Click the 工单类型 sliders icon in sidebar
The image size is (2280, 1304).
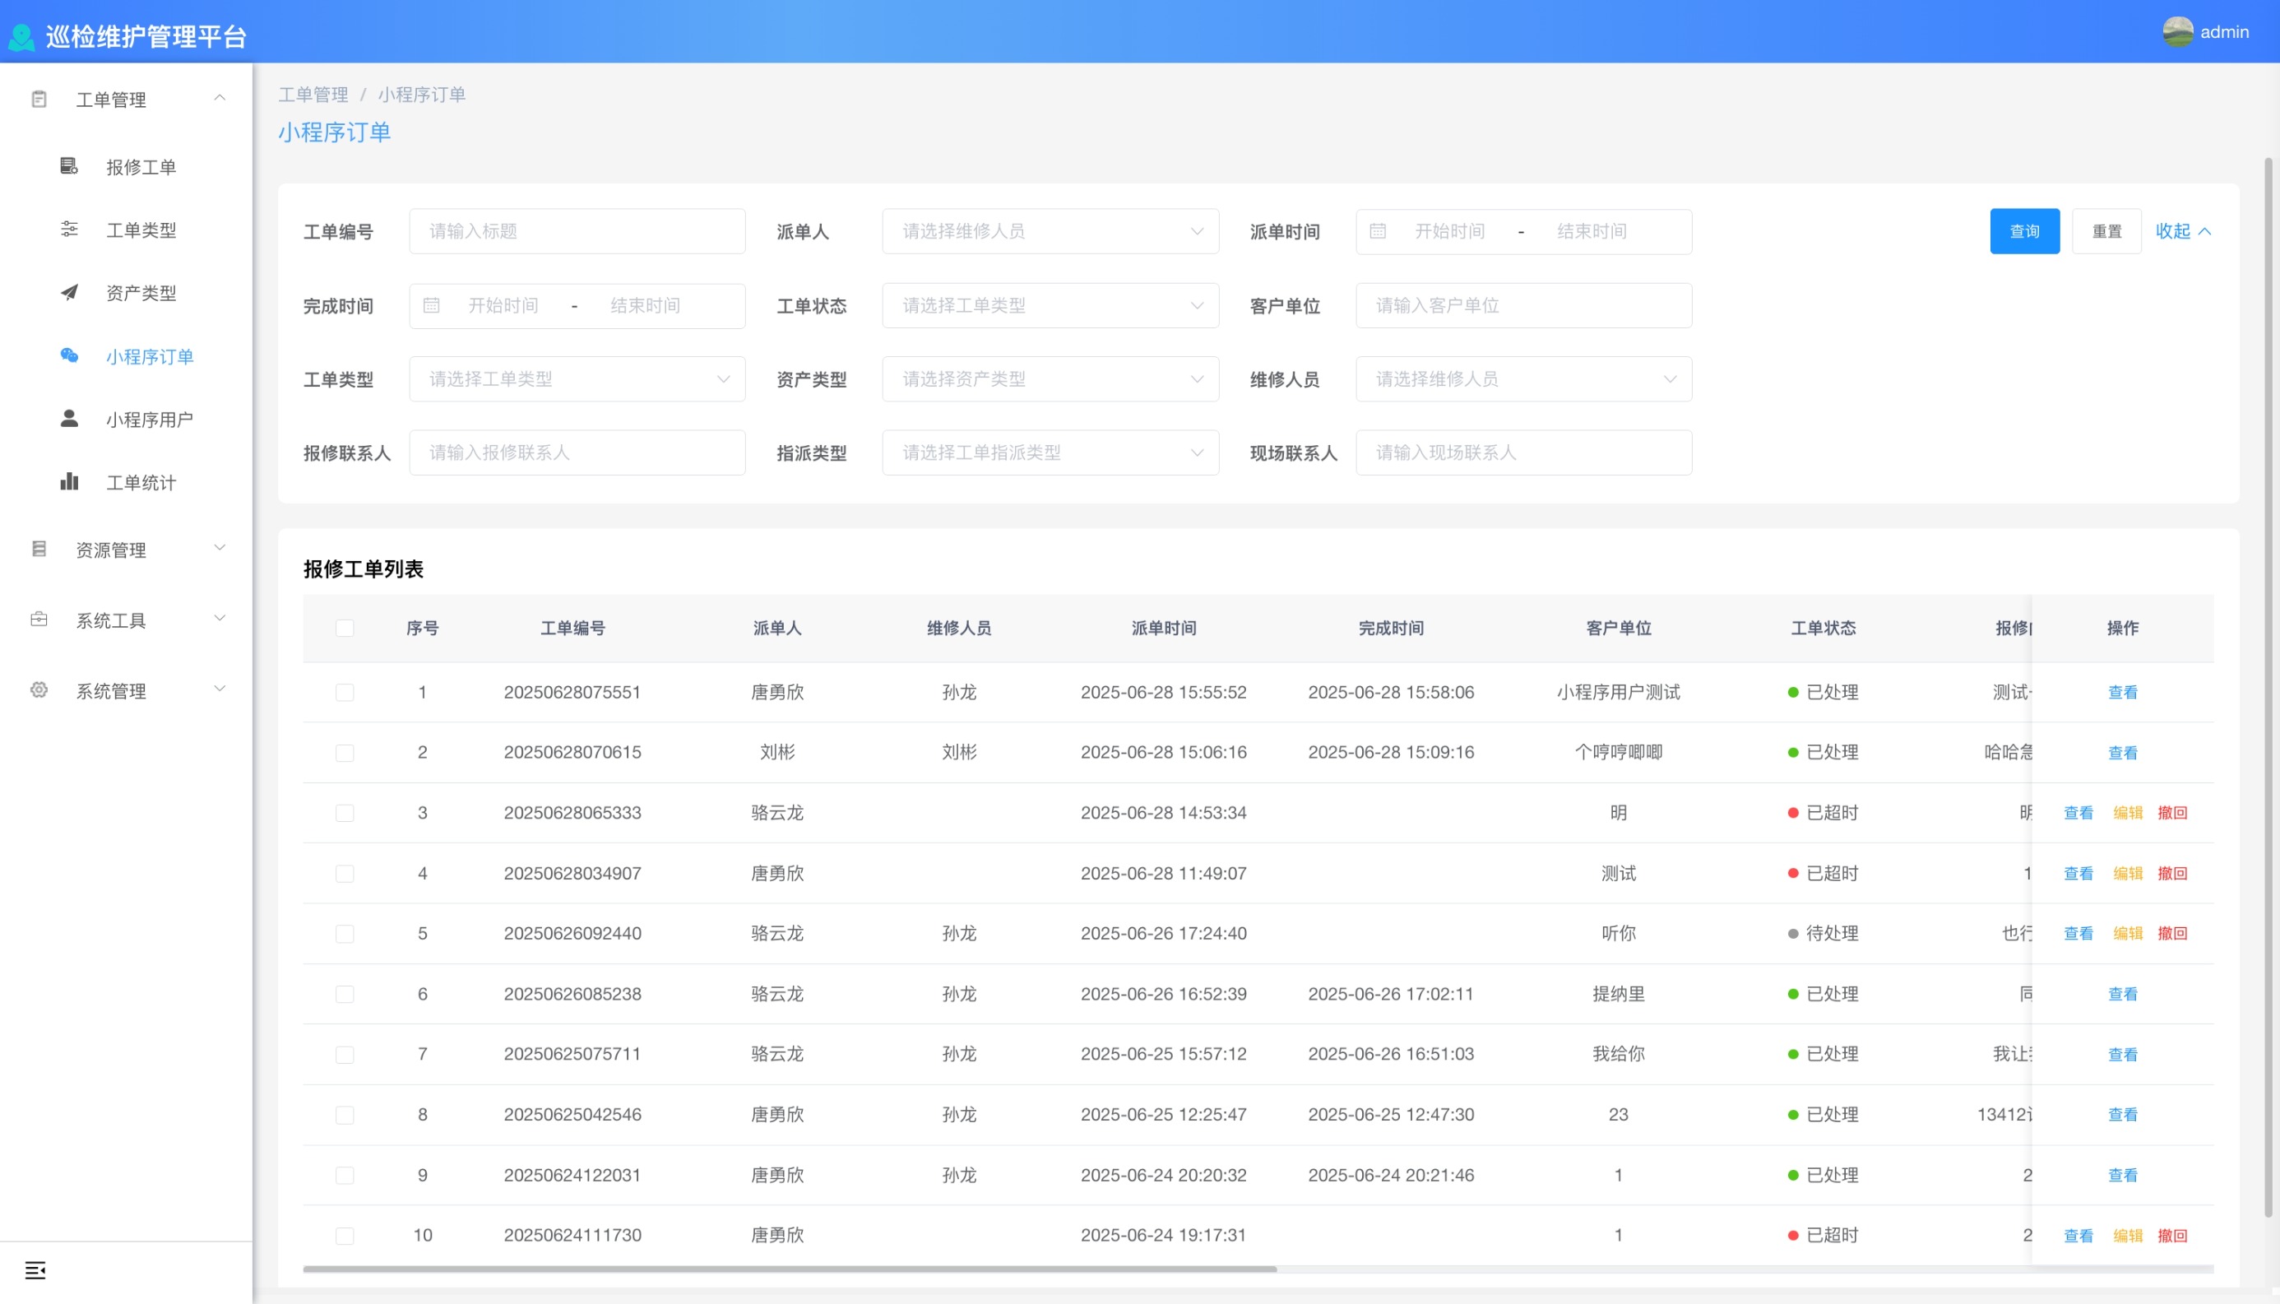coord(69,230)
